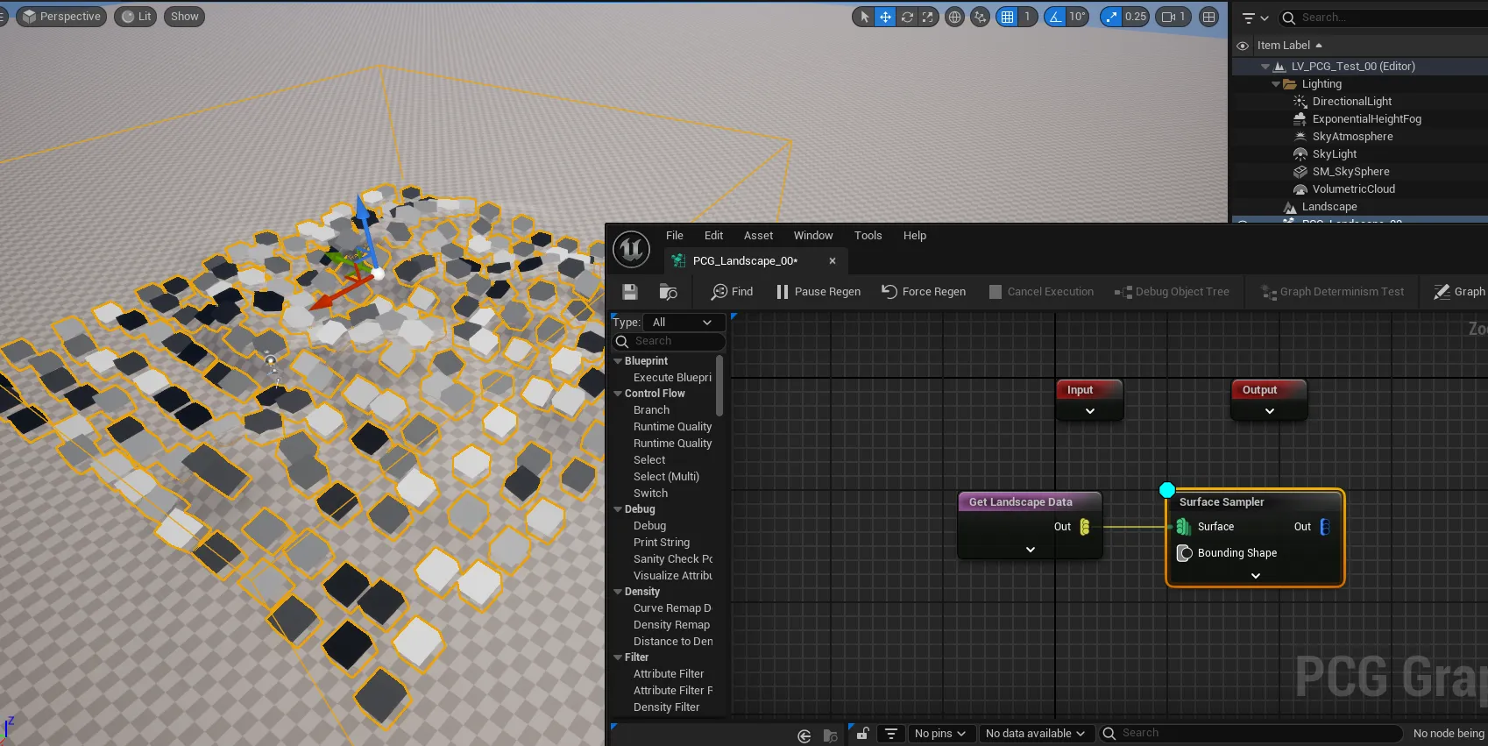Open the Perspective viewport mode menu
The width and height of the screenshot is (1488, 746).
point(61,17)
